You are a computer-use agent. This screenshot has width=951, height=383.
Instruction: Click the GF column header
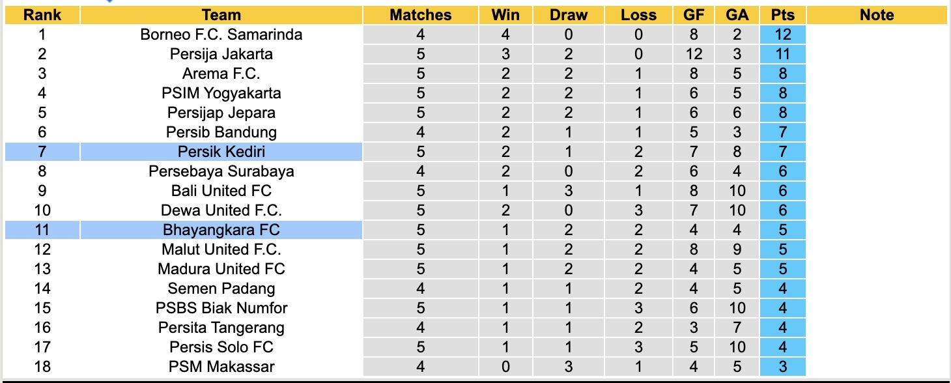[694, 15]
